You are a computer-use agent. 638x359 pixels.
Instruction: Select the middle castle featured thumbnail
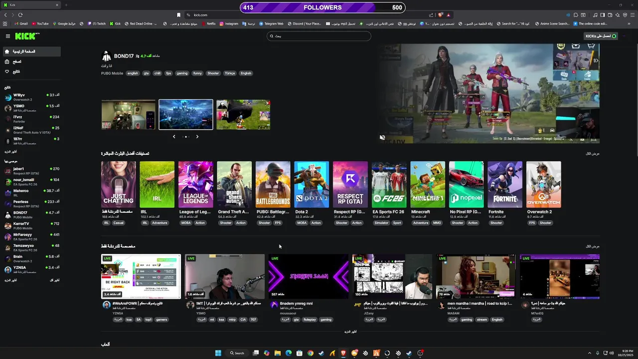(186, 115)
